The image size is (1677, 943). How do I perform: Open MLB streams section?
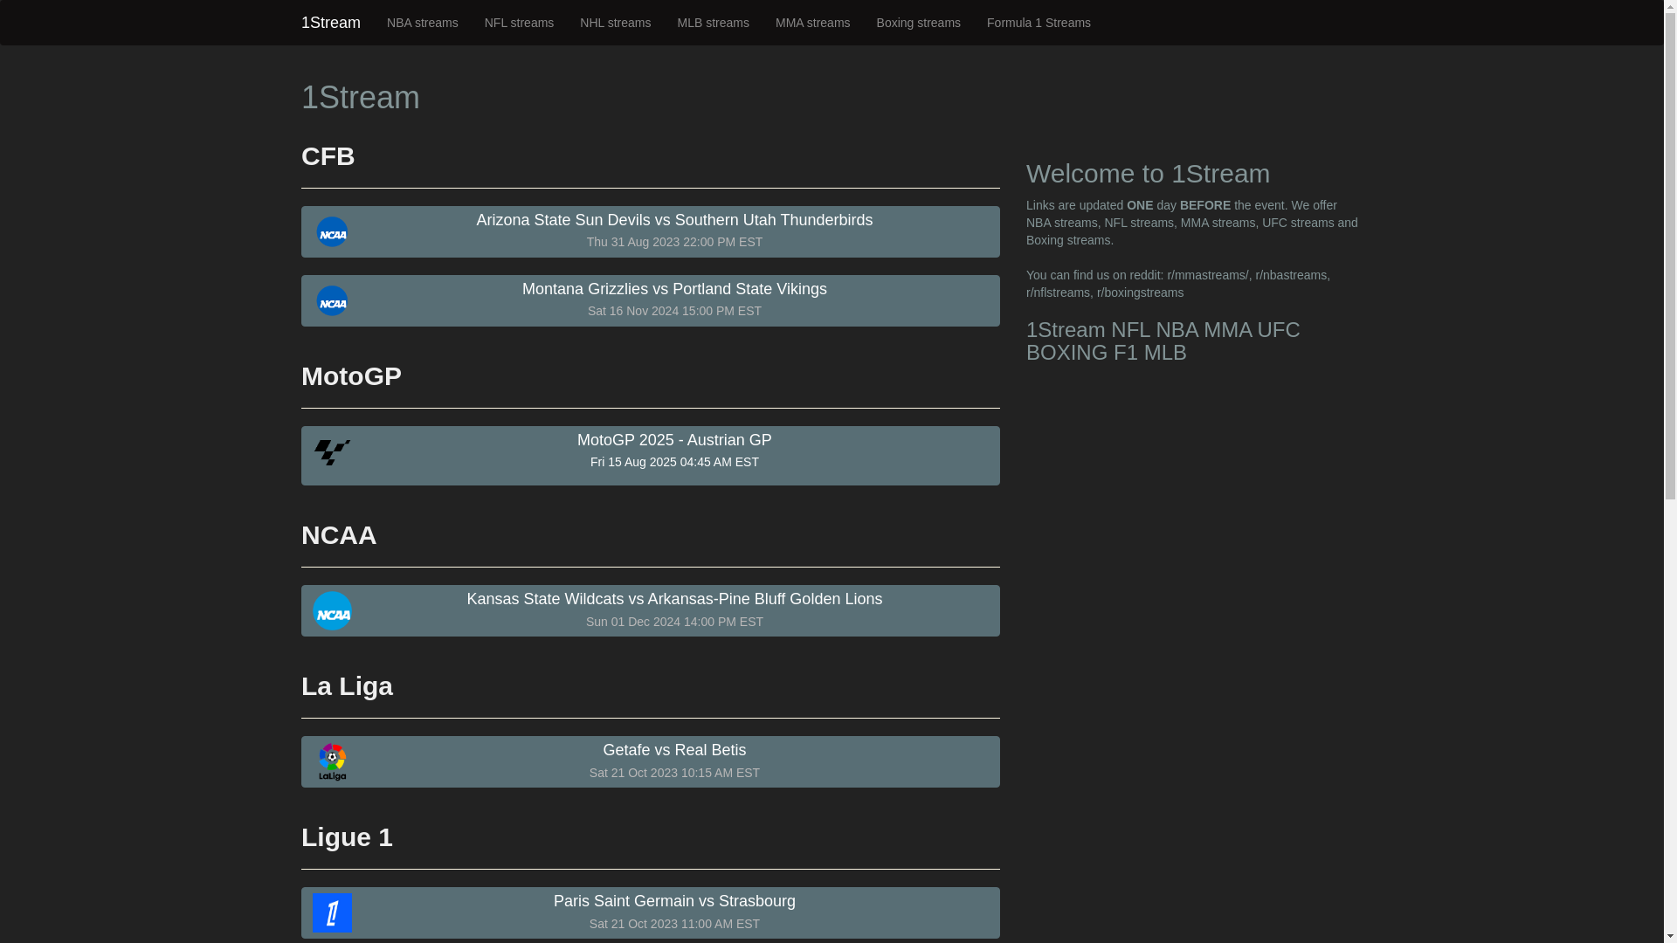[x=713, y=23]
